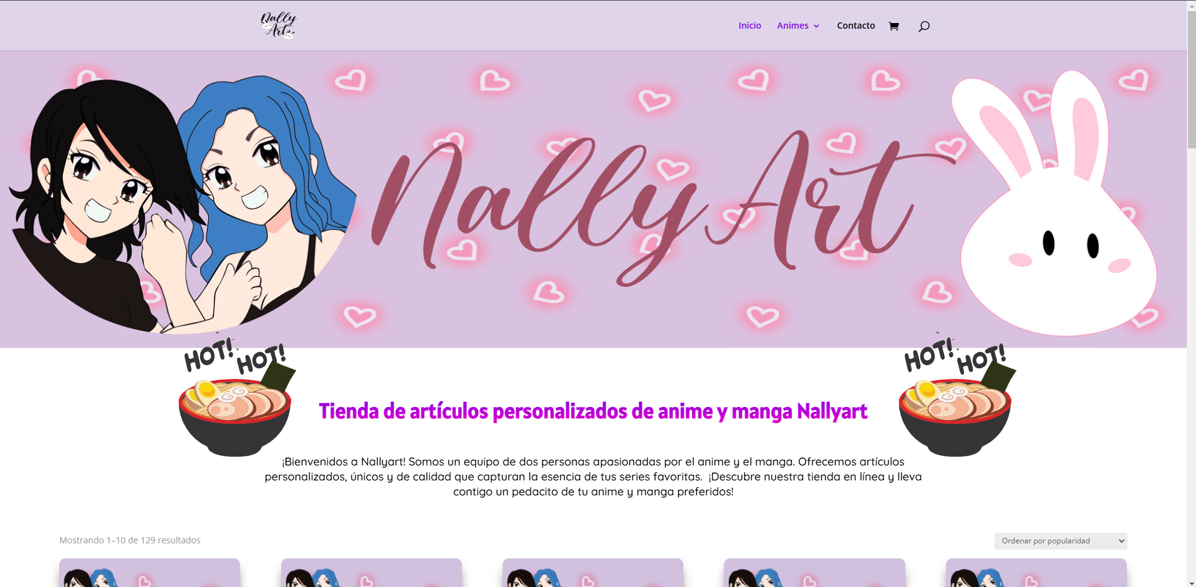Expand the Animes menu chevron
The image size is (1196, 587).
tap(816, 26)
